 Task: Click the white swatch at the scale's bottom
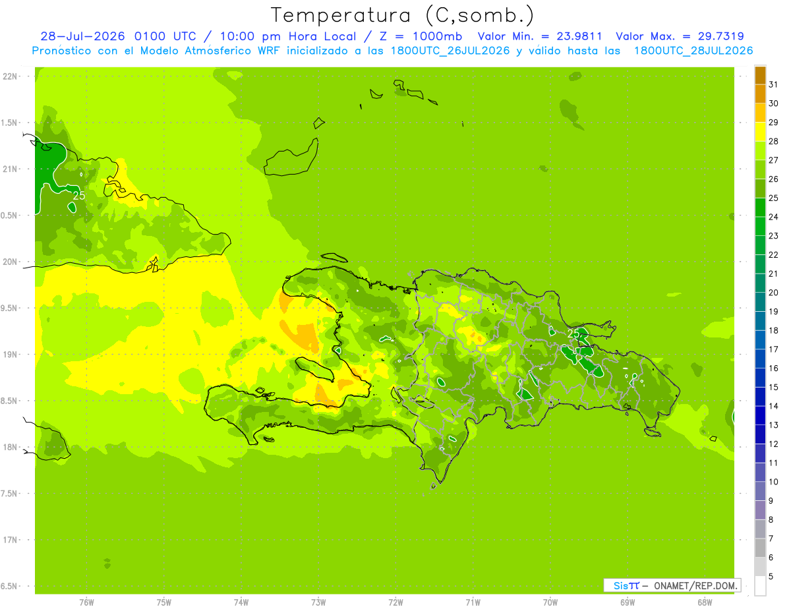tap(760, 586)
